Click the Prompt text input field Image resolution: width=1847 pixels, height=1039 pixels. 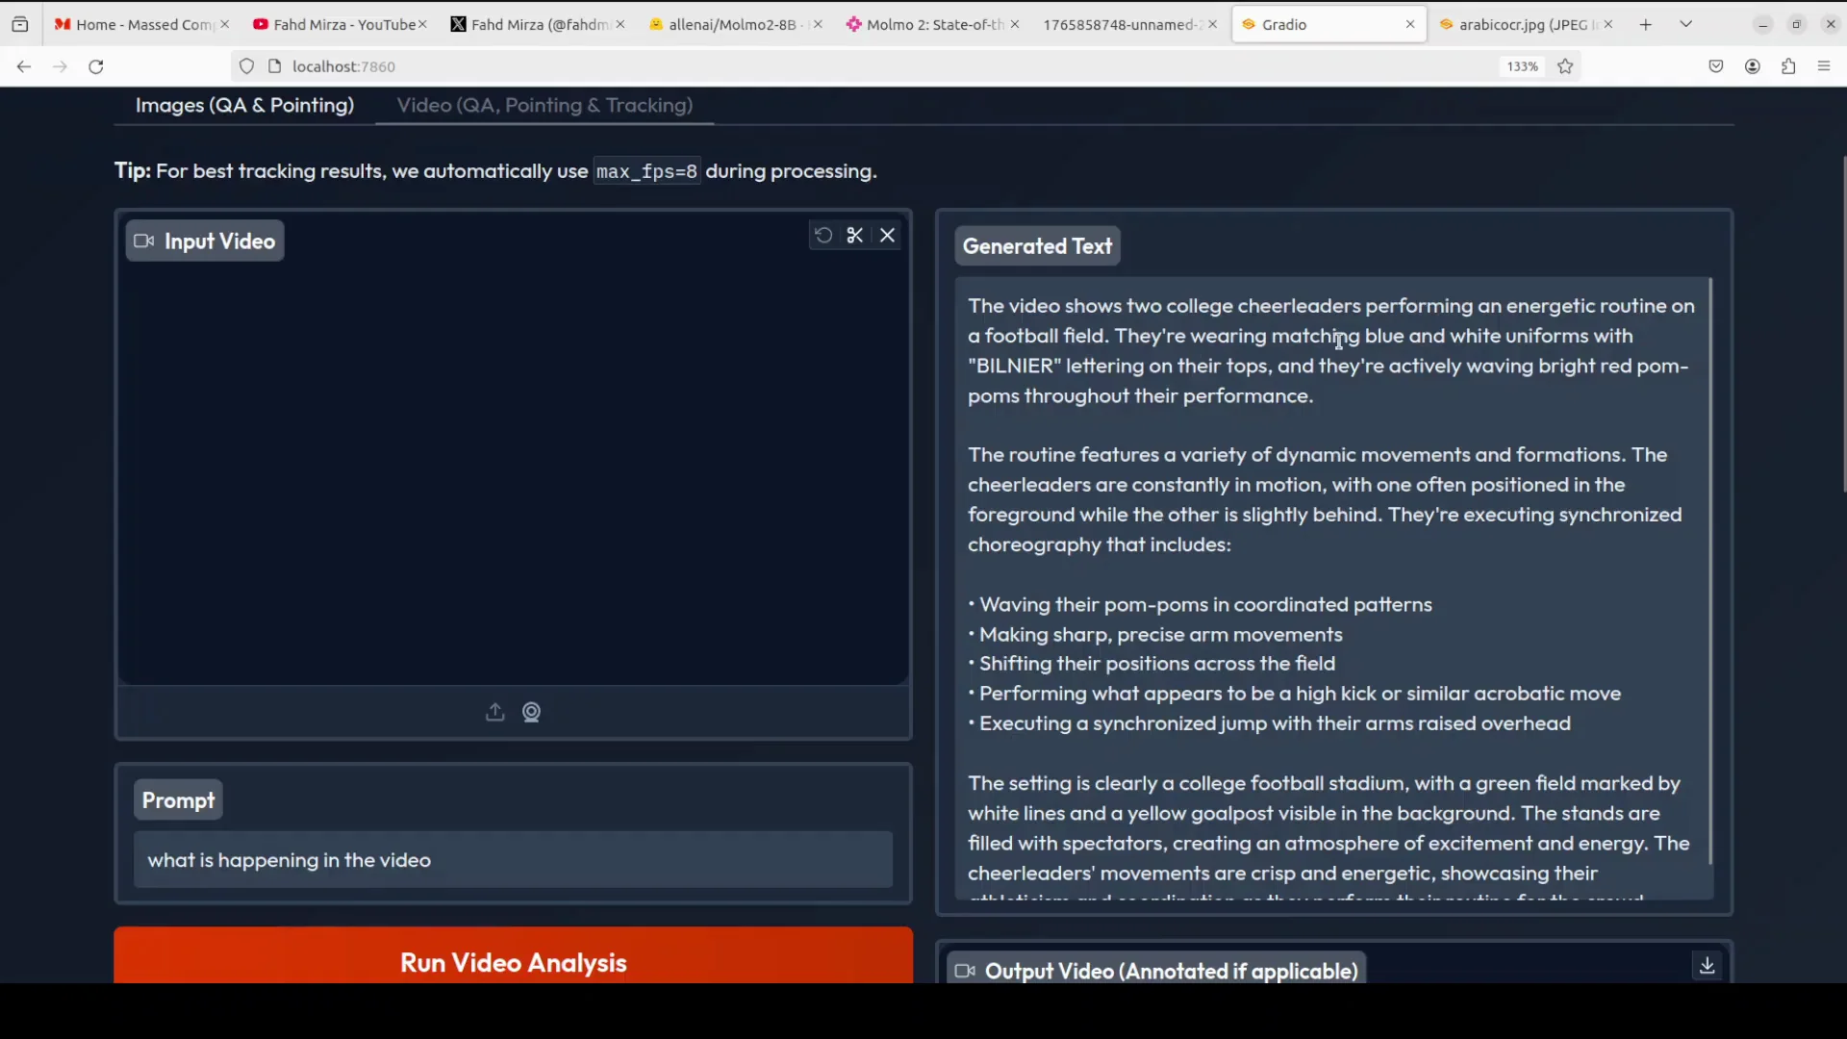tap(513, 860)
